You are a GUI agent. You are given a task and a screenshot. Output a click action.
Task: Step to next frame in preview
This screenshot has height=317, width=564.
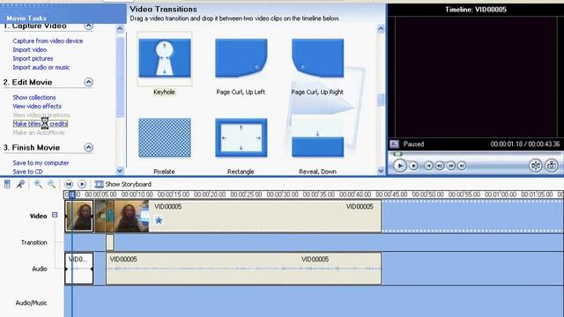(451, 166)
